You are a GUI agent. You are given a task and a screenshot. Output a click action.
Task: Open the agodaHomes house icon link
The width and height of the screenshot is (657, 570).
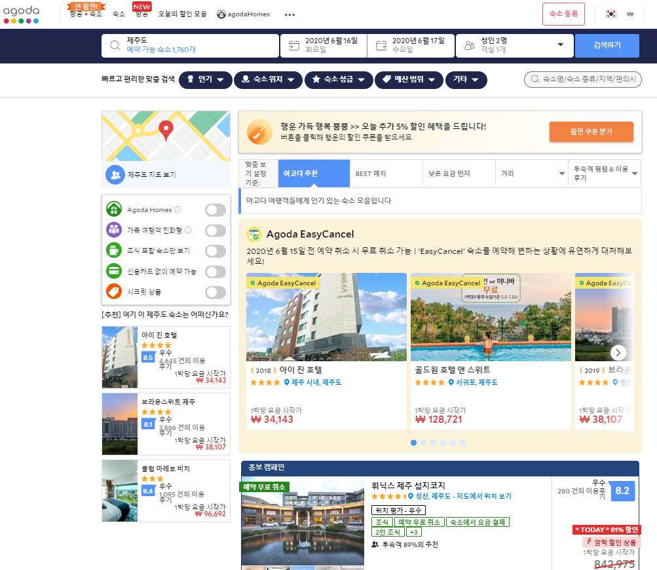[x=221, y=14]
